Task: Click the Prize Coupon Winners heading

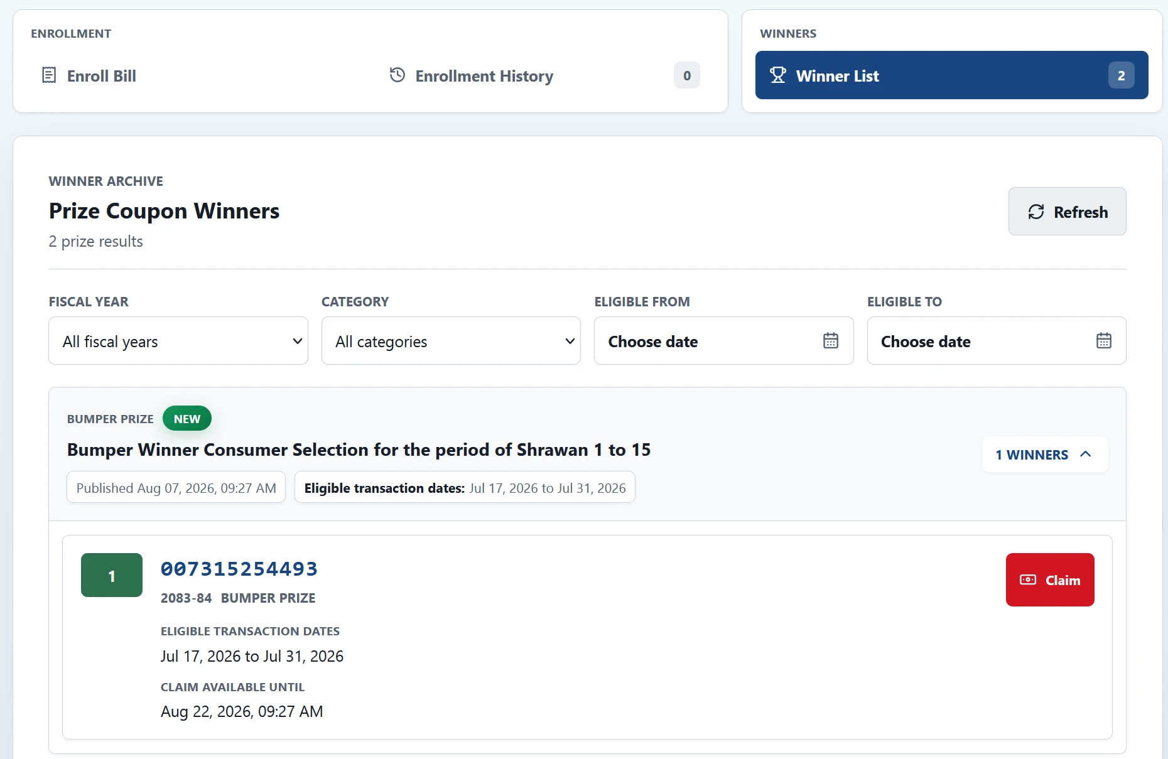Action: (x=164, y=211)
